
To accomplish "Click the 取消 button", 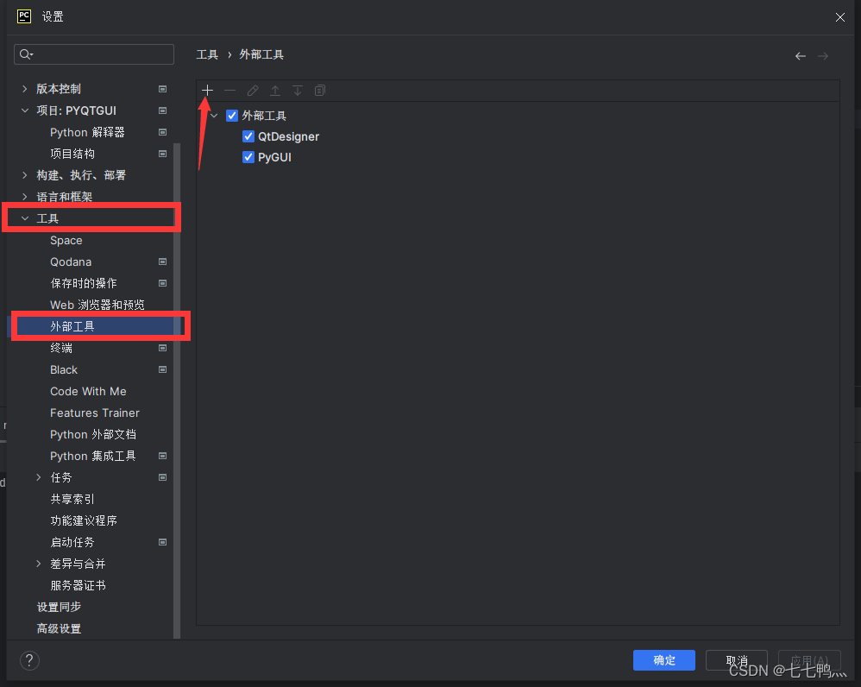I will click(737, 660).
